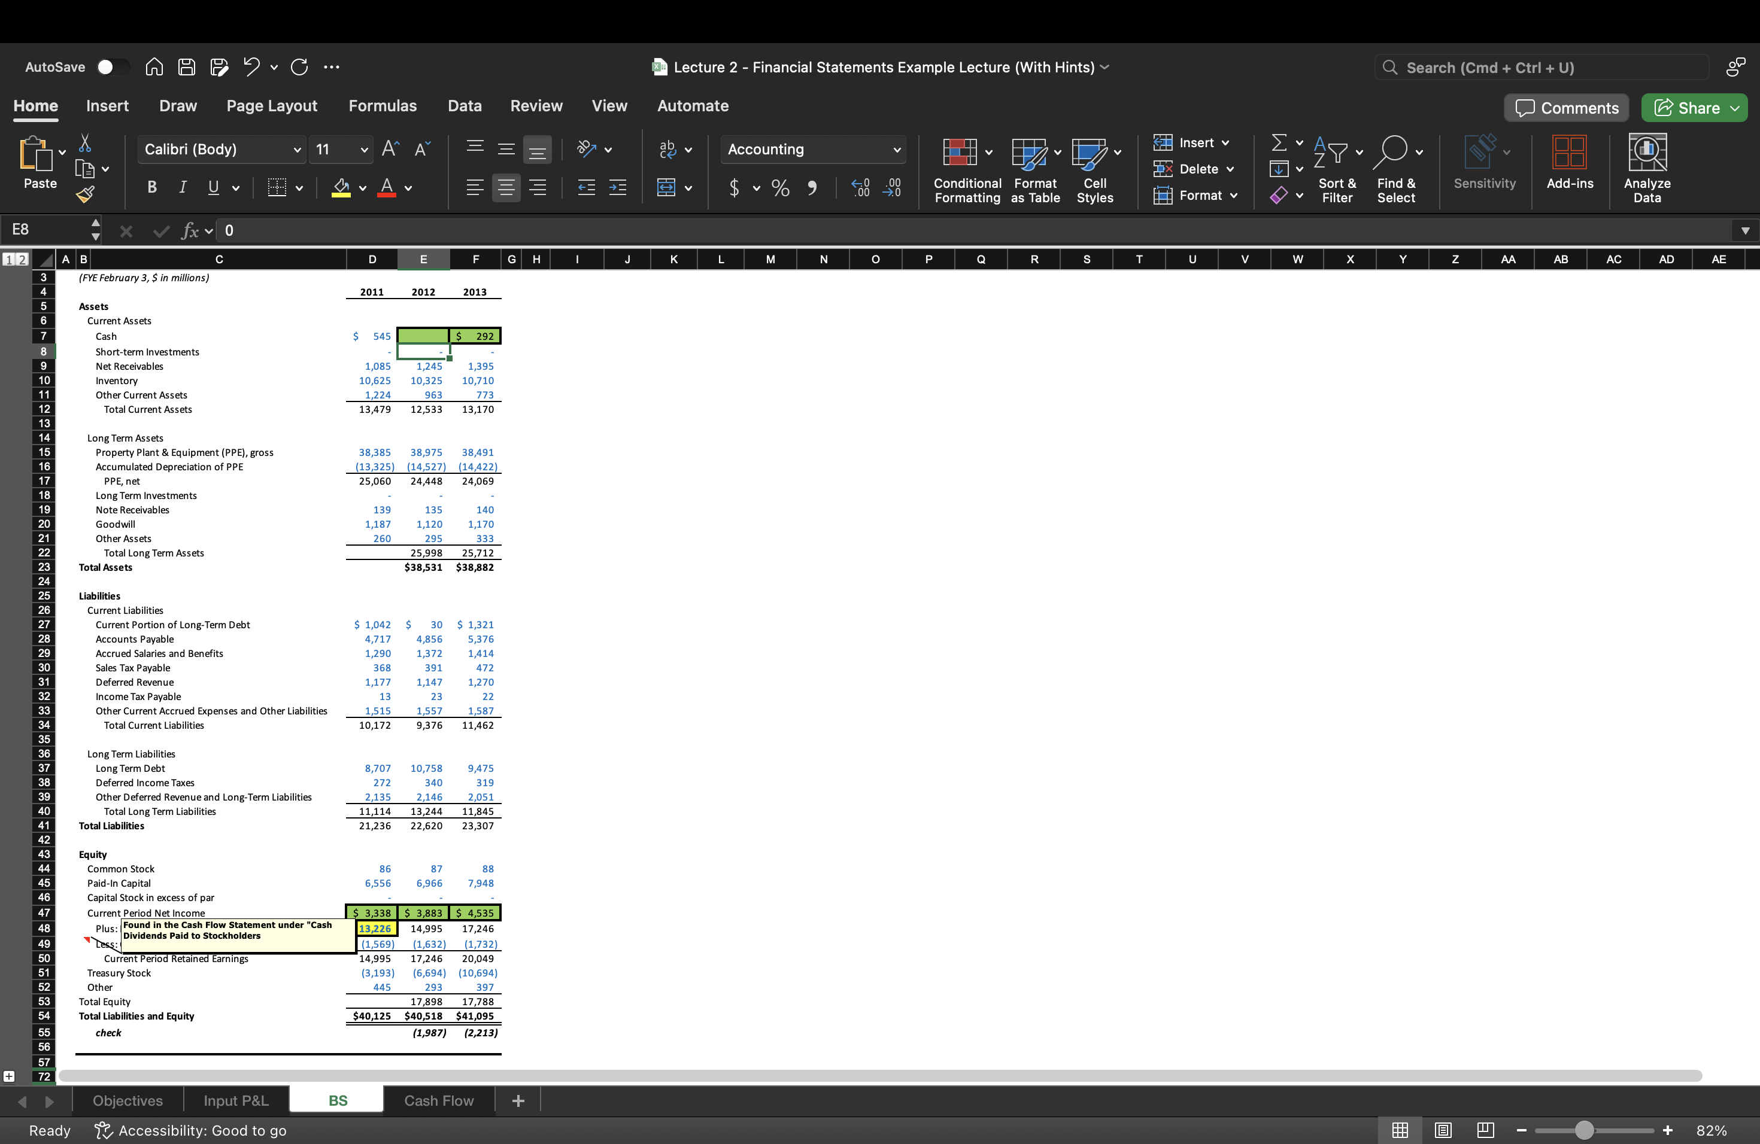Open the font name Calibri dropdown

coord(296,149)
